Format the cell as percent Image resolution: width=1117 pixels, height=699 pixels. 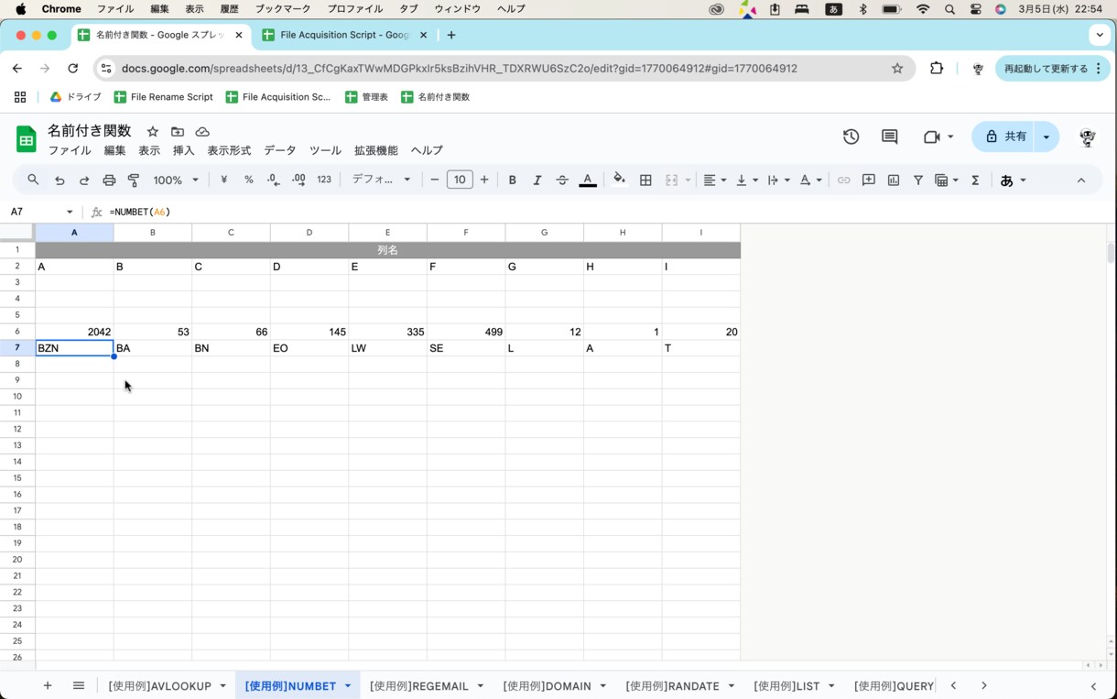pyautogui.click(x=248, y=180)
